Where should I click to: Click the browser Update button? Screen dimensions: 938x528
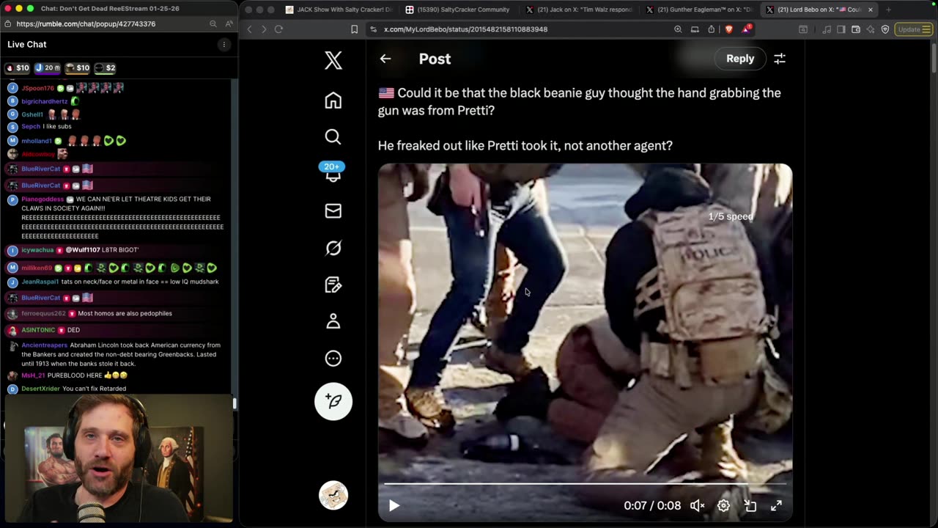(x=913, y=29)
